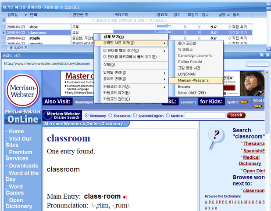
Task: Select the Thesaurus radio button
Action: tap(110, 116)
